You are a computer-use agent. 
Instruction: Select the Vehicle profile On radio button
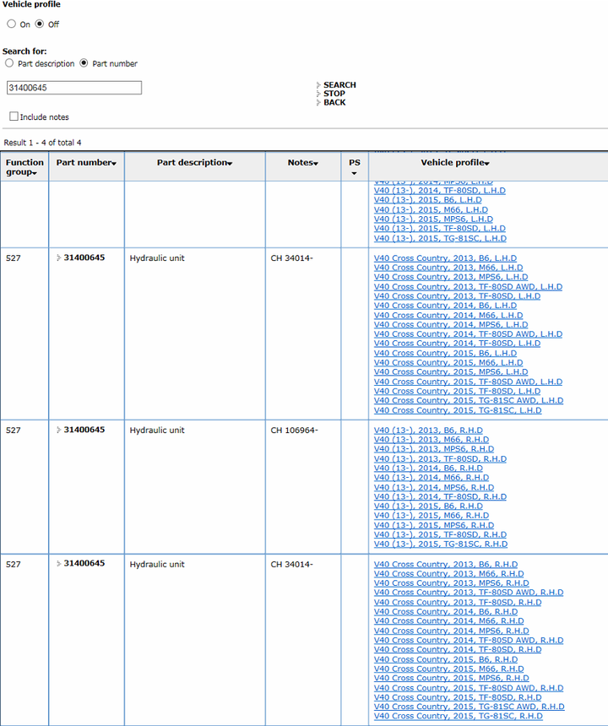pos(12,24)
